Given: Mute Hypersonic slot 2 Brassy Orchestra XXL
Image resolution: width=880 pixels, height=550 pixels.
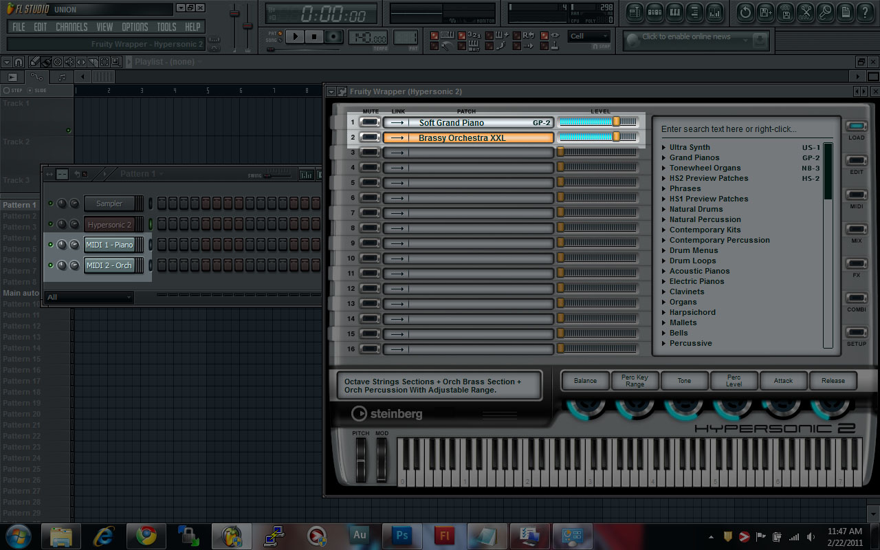Looking at the screenshot, I should pos(371,137).
